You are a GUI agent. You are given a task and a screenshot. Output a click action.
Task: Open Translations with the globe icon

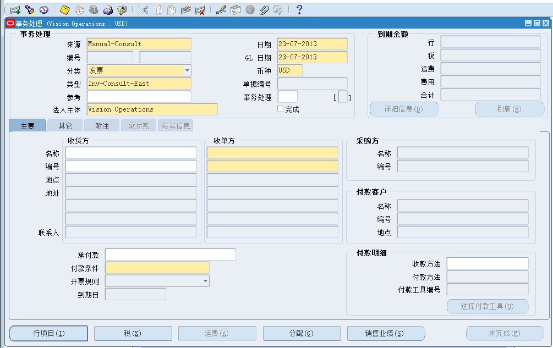point(250,10)
